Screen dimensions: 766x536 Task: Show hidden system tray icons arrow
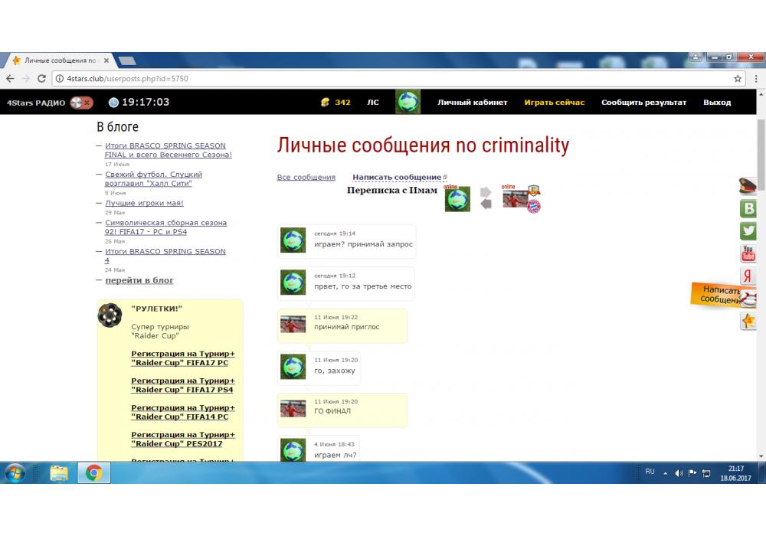(x=665, y=473)
